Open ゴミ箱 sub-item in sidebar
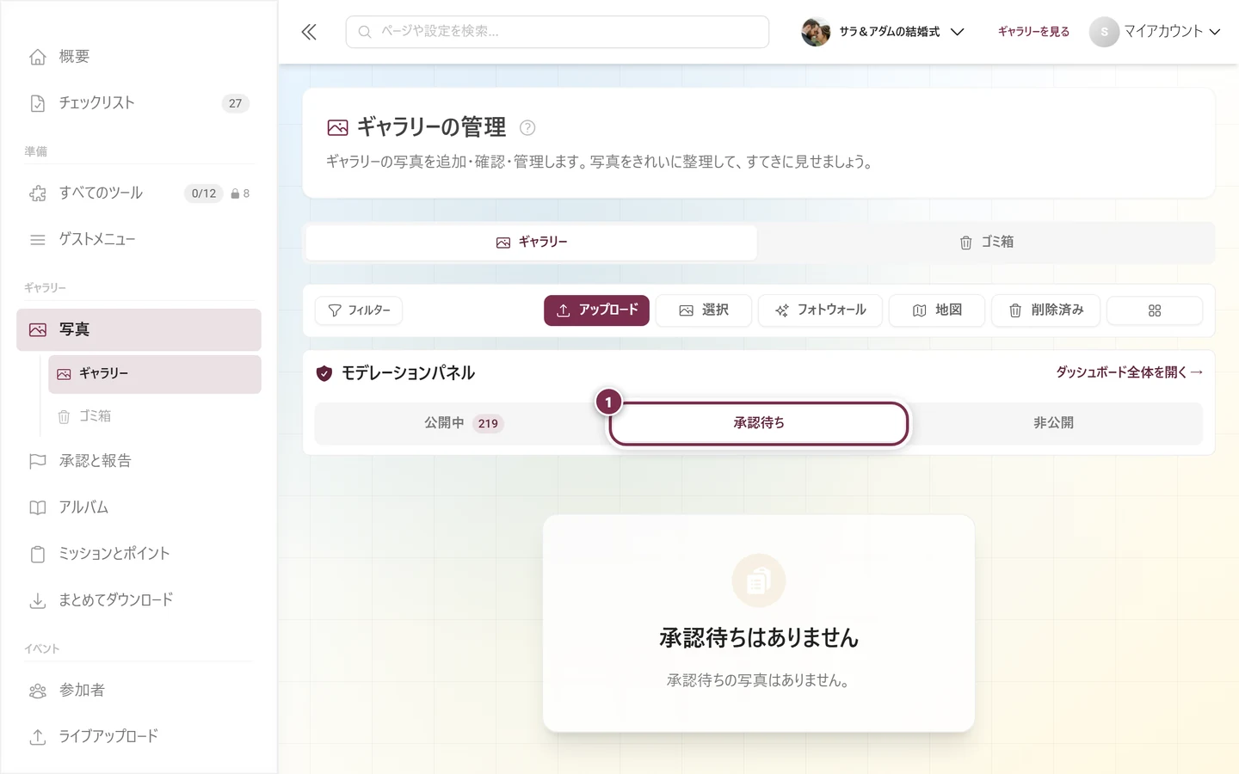 154,416
